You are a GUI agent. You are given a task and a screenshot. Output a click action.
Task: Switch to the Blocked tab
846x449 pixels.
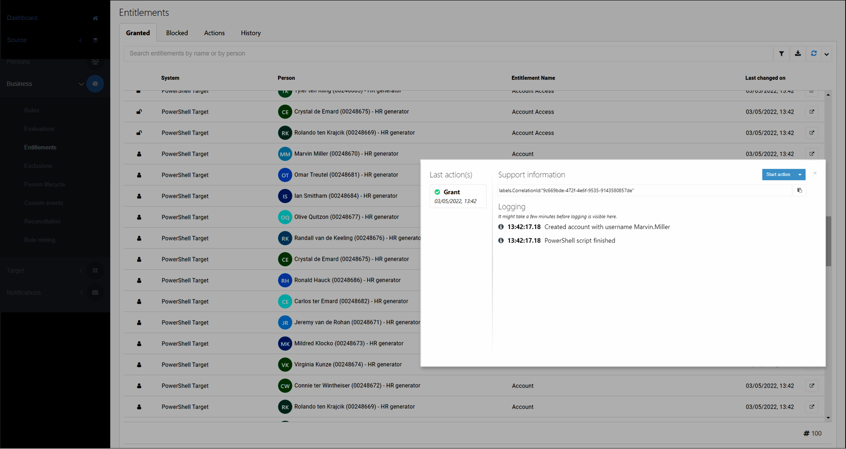point(177,33)
